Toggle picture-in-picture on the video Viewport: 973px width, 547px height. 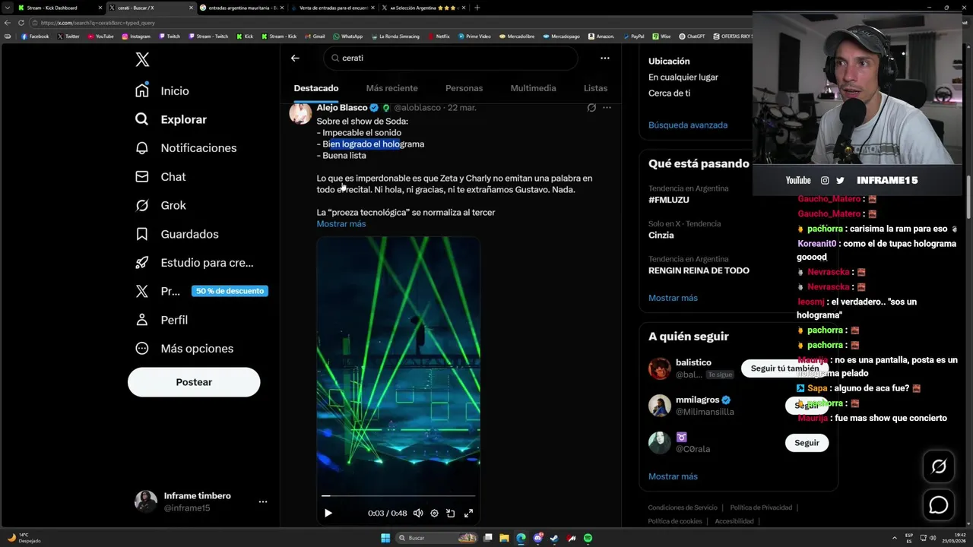tap(450, 513)
